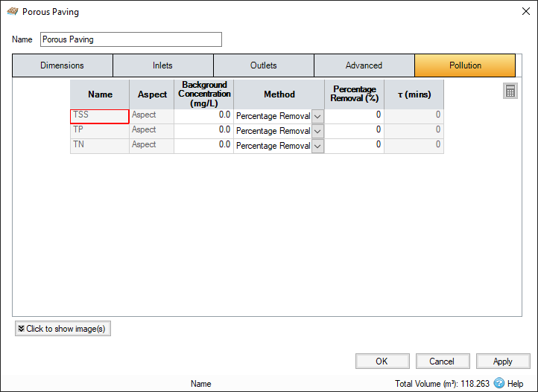The height and width of the screenshot is (392, 538).
Task: Edit TN Percentage Removal value
Action: tap(354, 147)
